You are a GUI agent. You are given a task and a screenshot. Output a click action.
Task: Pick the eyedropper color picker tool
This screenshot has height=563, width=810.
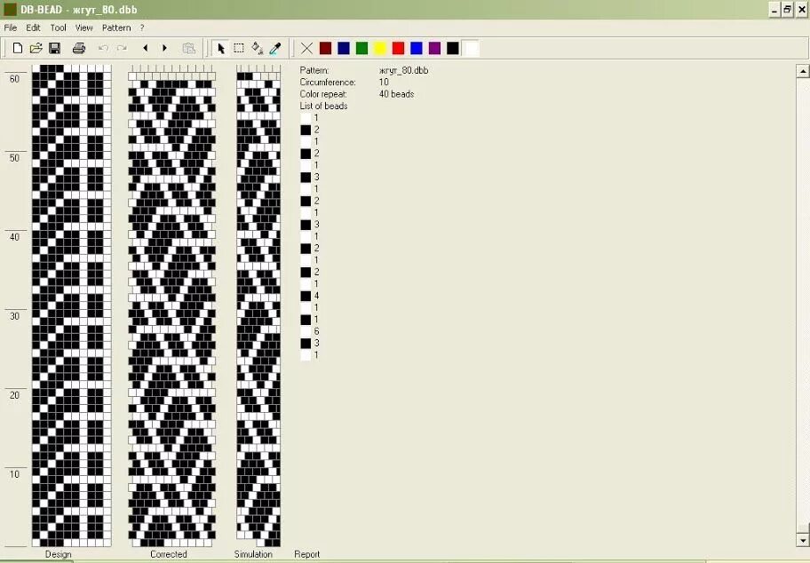274,49
